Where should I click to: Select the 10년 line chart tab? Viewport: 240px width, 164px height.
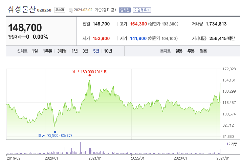click(x=108, y=51)
